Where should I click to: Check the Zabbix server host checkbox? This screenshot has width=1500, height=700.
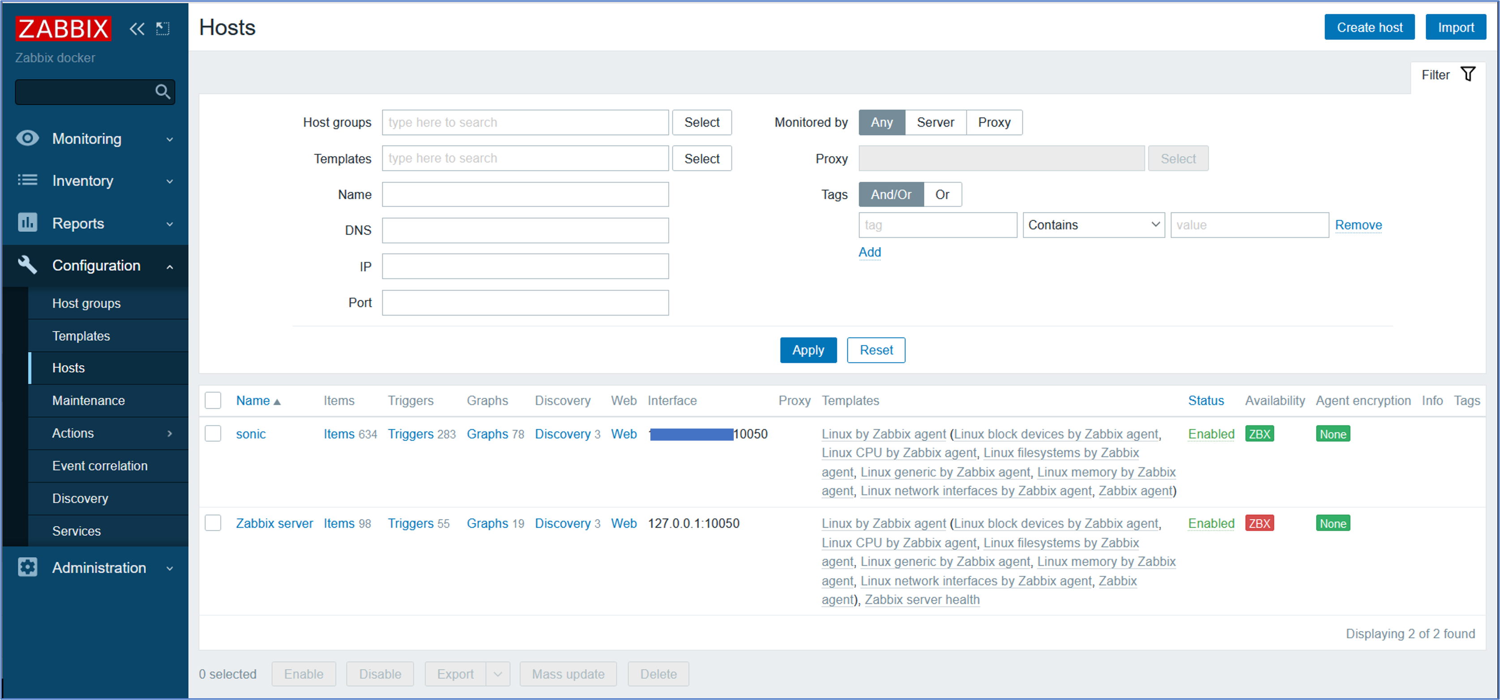point(213,523)
